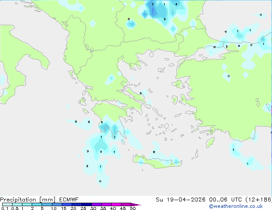Viewport: 272px width, 210px height.
Task: Select legend swatch between 0.5 and 1
Action: [x=17, y=204]
